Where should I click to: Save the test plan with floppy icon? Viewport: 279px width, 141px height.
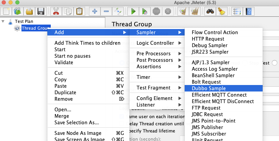coord(41,11)
